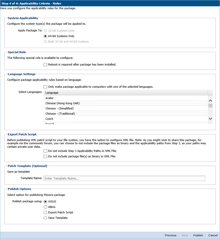
Task: Select 64-bit Systems Only radio button
Action: [45, 36]
